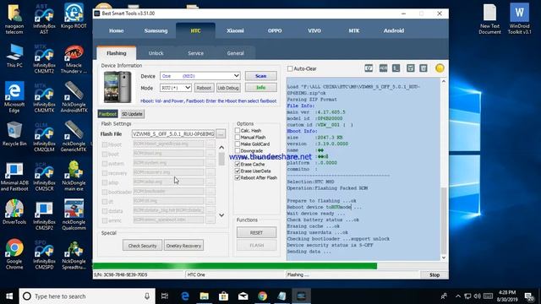Enable the Auto-Clear checkbox
Viewport: 541px width, 304px height.
(x=290, y=68)
